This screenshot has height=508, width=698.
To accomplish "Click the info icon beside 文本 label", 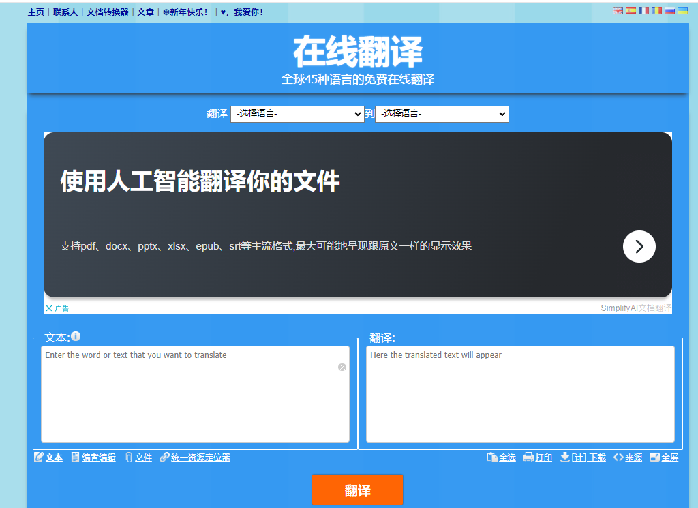I will pos(76,336).
